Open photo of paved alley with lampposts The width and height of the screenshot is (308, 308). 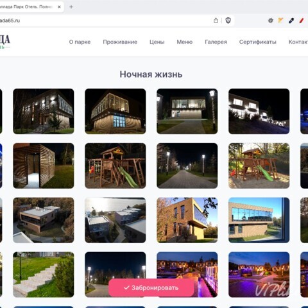[187, 166]
